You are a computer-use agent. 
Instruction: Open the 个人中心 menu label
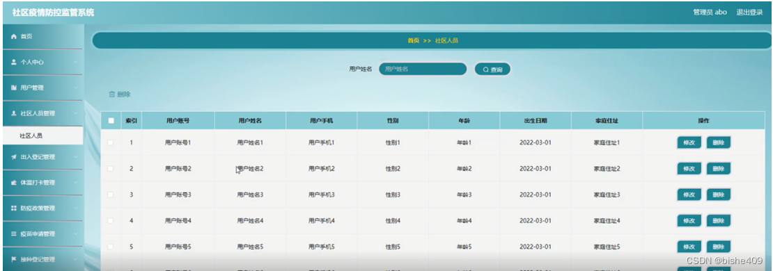pos(32,63)
